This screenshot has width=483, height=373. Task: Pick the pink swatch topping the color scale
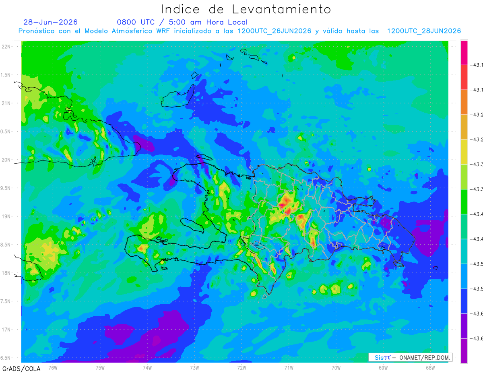(464, 52)
